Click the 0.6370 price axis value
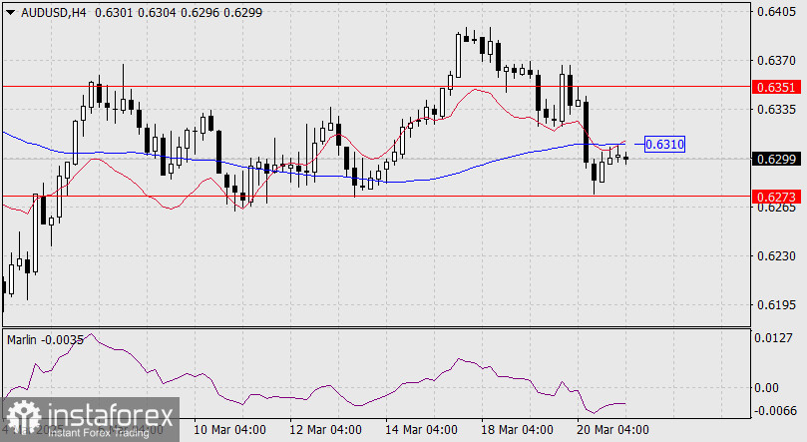The width and height of the screenshot is (807, 442). tap(776, 61)
